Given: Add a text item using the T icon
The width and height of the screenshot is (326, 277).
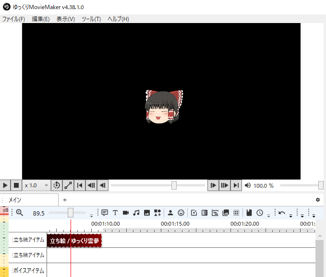Looking at the screenshot, I should coord(115,213).
